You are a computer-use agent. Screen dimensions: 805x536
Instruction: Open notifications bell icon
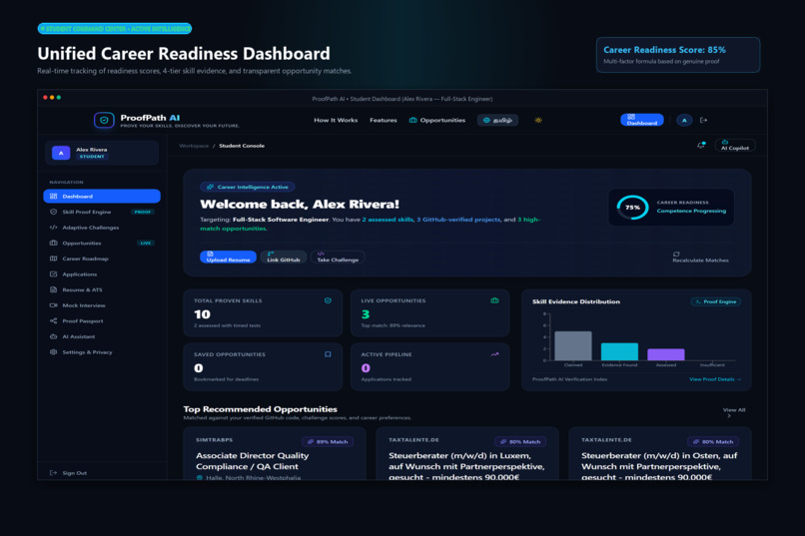coord(701,146)
